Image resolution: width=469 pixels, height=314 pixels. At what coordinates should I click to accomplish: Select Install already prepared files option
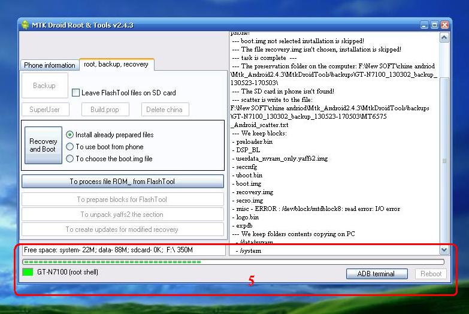tap(69, 135)
